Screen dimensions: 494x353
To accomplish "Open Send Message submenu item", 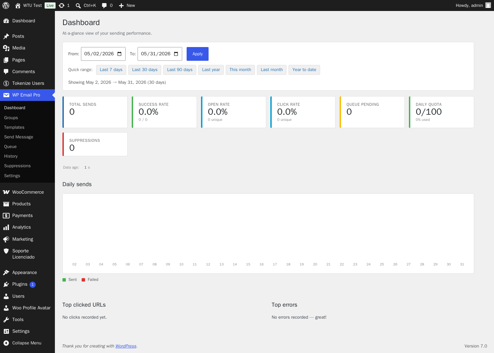I will pyautogui.click(x=19, y=137).
